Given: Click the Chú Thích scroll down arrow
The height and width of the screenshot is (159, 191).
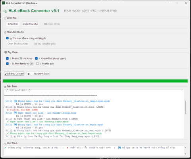Looking at the screenshot, I should (x=185, y=154).
